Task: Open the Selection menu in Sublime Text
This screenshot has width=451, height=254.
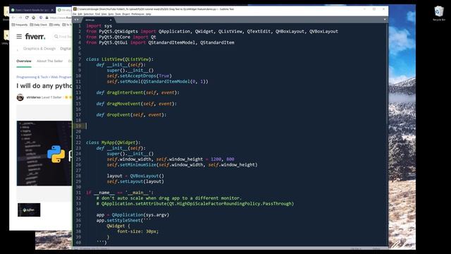Action: pos(89,14)
